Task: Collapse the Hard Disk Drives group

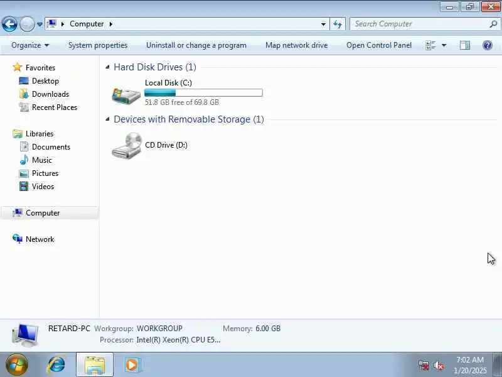Action: click(107, 67)
